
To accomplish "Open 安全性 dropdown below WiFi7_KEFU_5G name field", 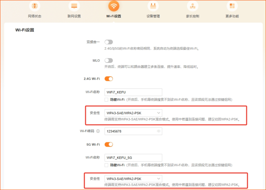I will 133,179.
